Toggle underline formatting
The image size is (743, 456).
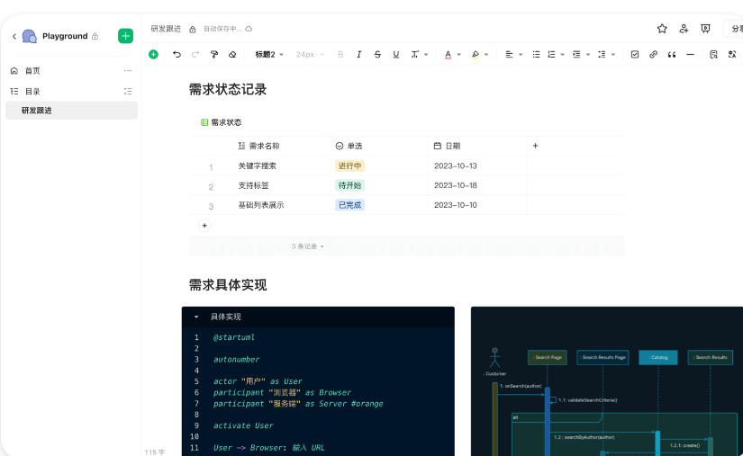pyautogui.click(x=395, y=55)
